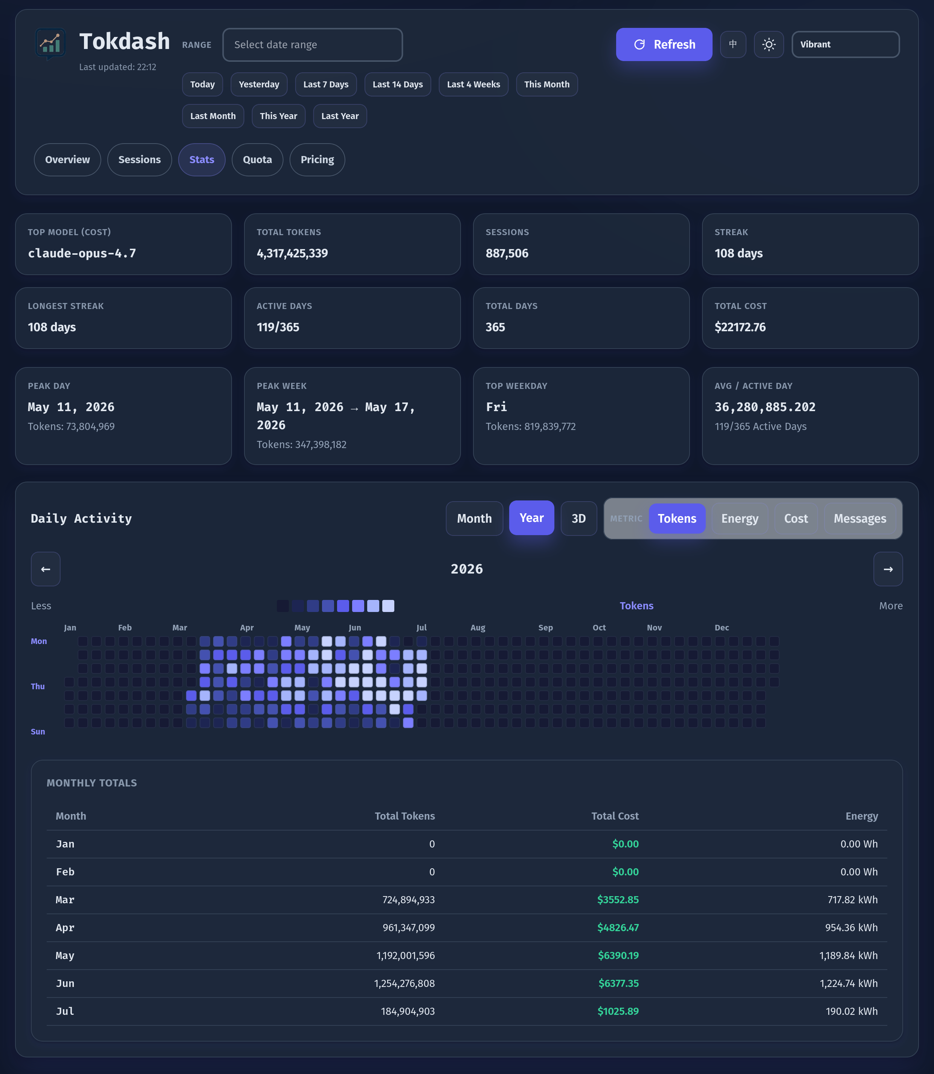Viewport: 934px width, 1074px height.
Task: Choose the Yesterday range preset
Action: [x=258, y=84]
